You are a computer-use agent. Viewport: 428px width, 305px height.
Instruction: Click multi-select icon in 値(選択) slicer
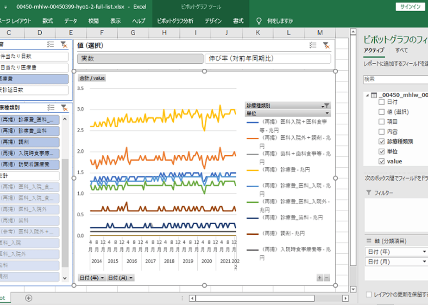[x=313, y=45]
